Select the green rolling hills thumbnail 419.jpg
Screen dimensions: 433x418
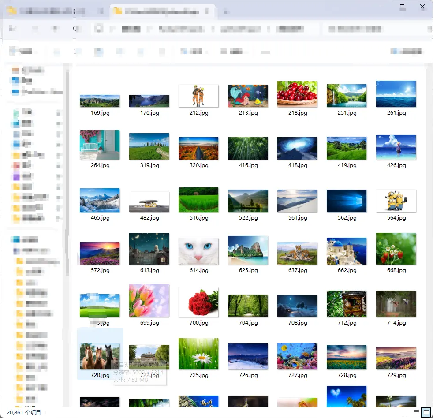[347, 148]
